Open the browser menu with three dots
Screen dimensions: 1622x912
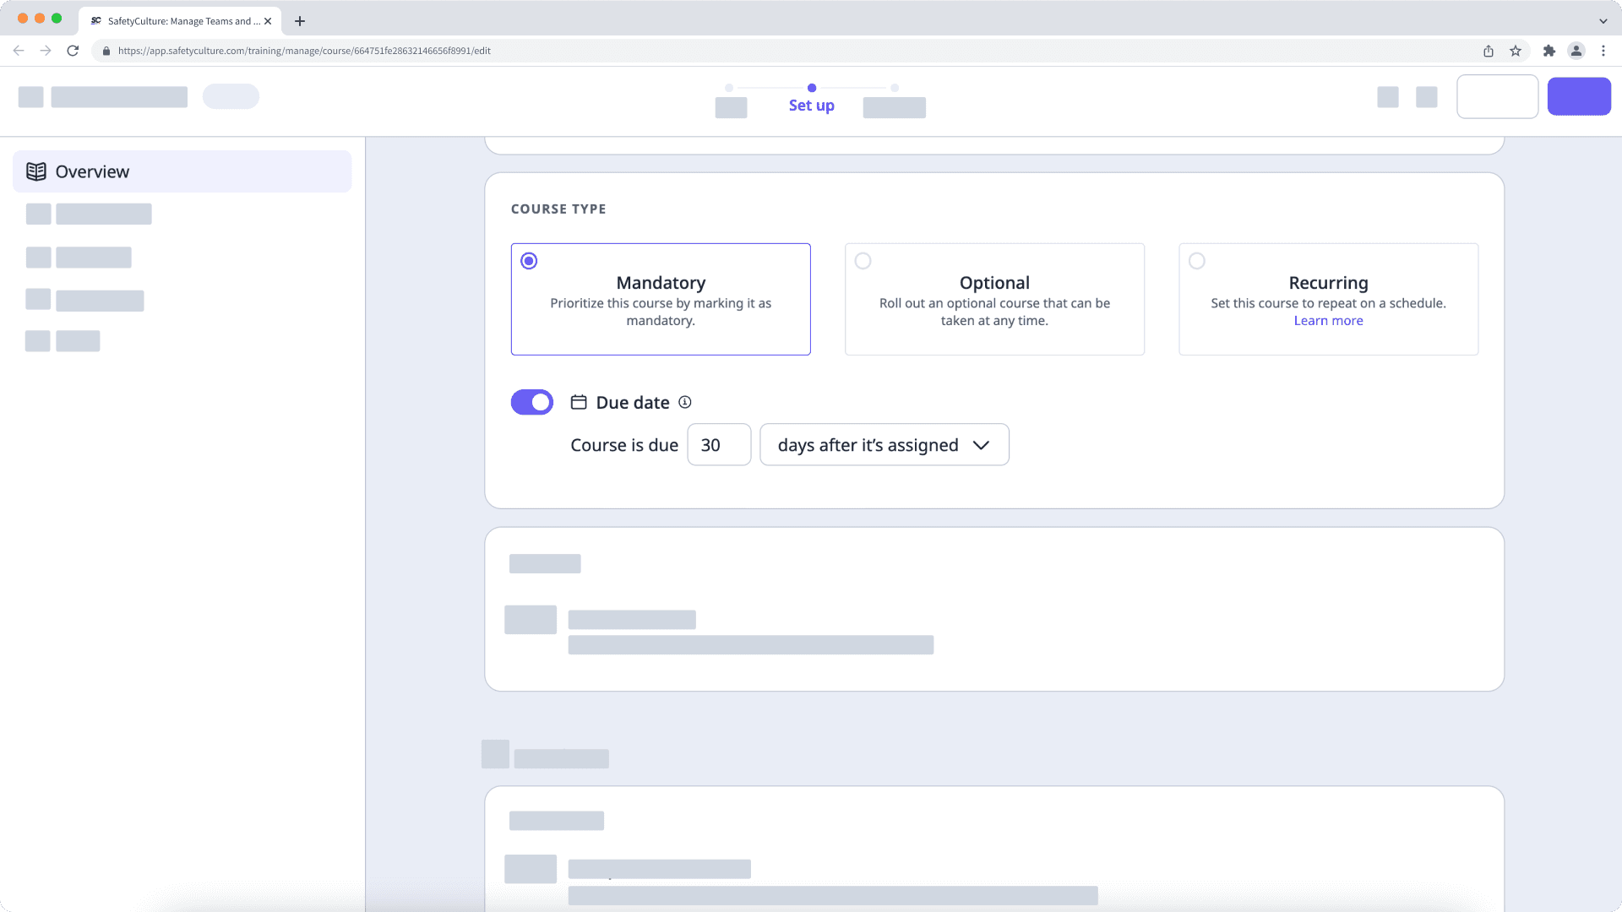(x=1603, y=51)
